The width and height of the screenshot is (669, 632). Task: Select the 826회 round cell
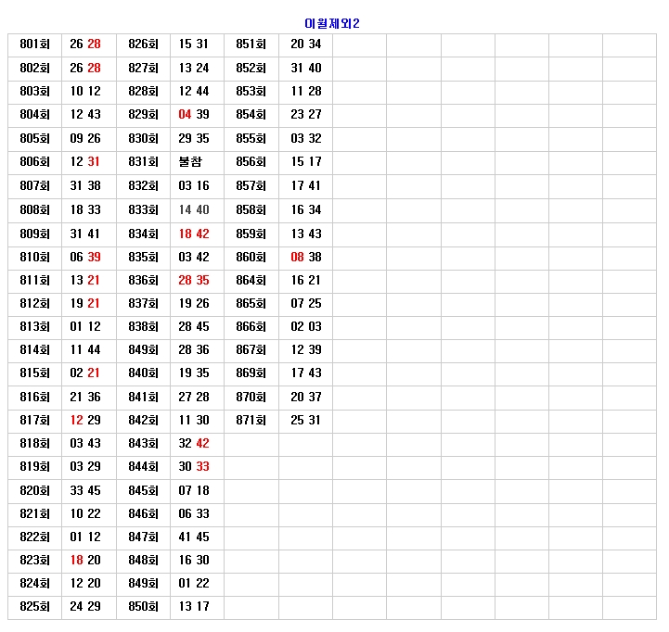[x=143, y=44]
